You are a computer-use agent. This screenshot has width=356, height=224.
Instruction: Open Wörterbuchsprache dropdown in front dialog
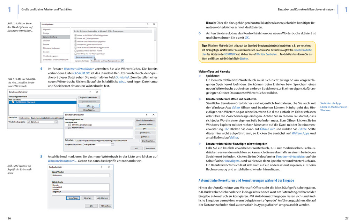click(x=112, y=145)
